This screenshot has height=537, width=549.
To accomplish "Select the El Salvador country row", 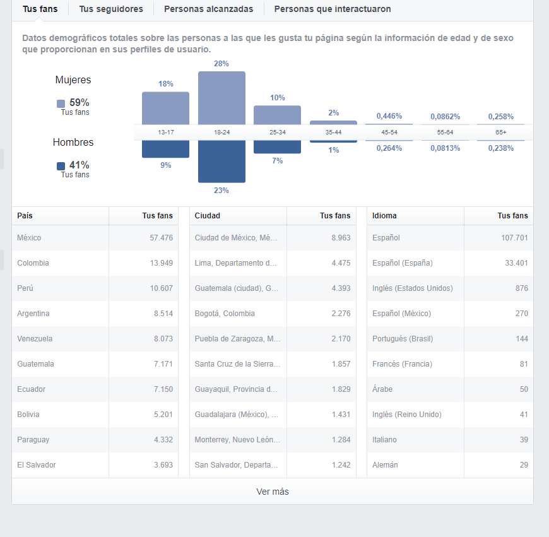I will [95, 464].
